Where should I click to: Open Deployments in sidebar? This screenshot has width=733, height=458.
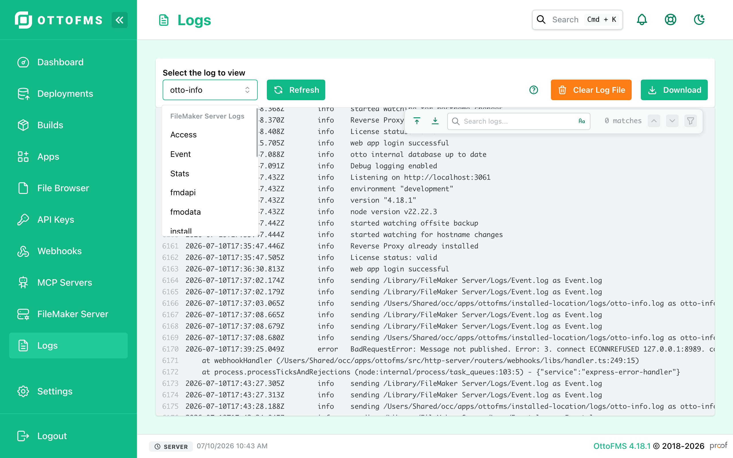click(x=68, y=94)
